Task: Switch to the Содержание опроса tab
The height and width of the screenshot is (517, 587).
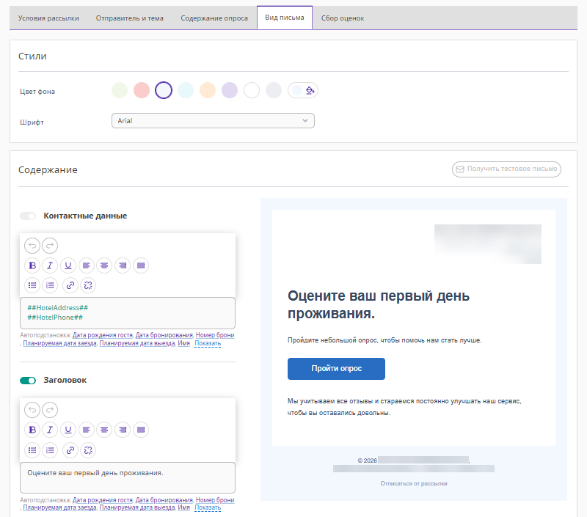Action: tap(214, 18)
